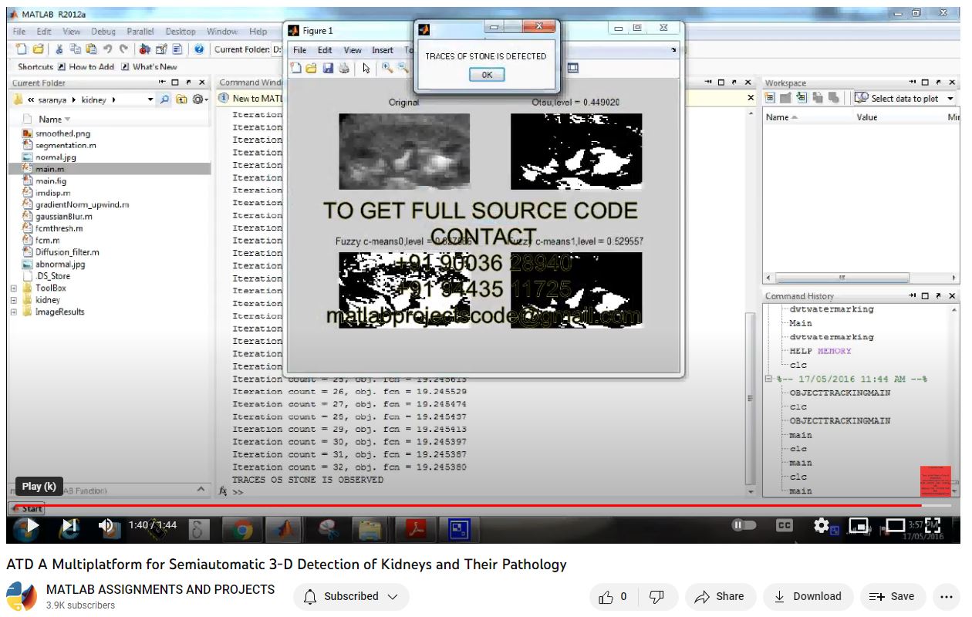Click the New Figure icon in Figure 1
Image resolution: width=972 pixels, height=617 pixels.
point(296,68)
